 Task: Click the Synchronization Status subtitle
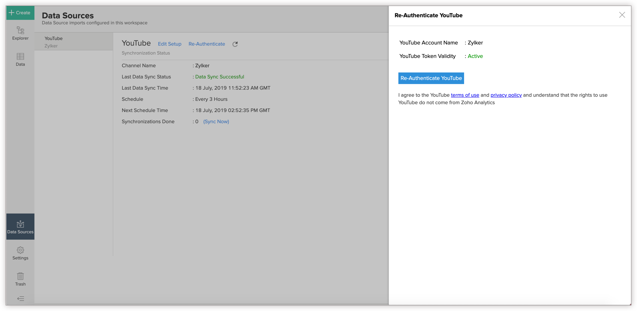pos(146,53)
